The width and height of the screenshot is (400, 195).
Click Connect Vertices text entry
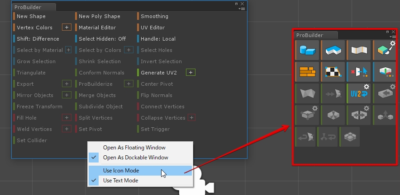coord(162,107)
